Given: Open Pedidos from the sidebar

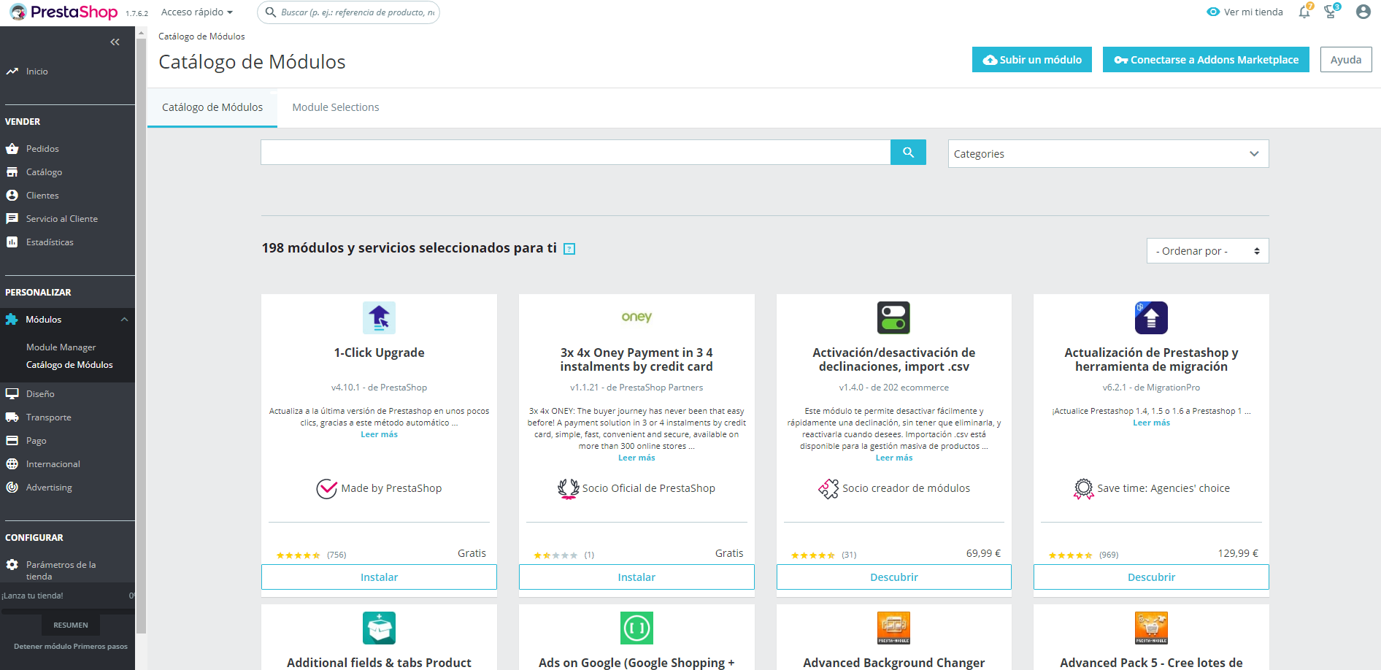Looking at the screenshot, I should point(42,148).
